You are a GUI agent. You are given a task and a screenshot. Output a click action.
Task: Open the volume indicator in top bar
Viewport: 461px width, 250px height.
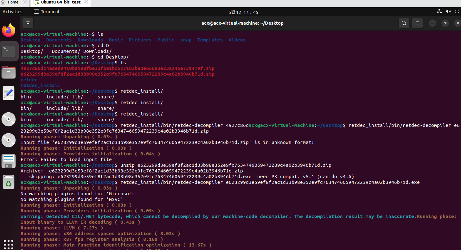(x=448, y=11)
